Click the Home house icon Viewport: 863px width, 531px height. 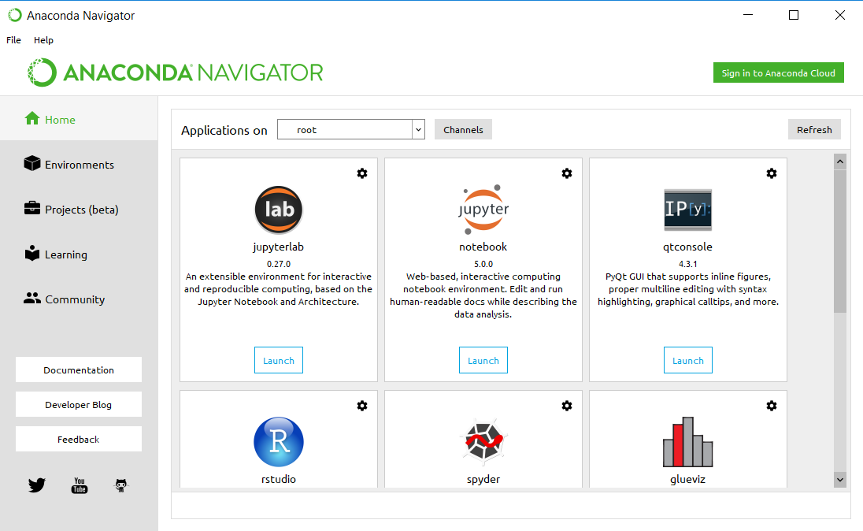click(x=32, y=118)
